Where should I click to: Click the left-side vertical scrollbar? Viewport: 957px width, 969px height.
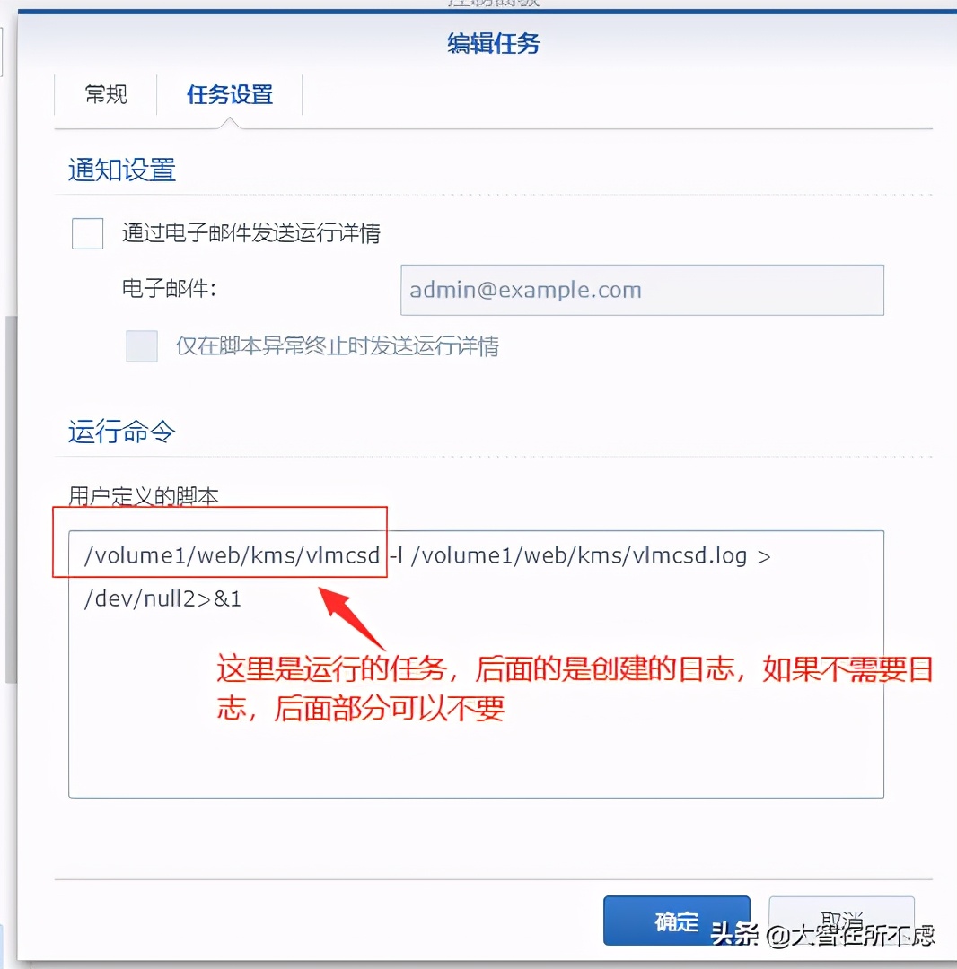click(x=11, y=500)
